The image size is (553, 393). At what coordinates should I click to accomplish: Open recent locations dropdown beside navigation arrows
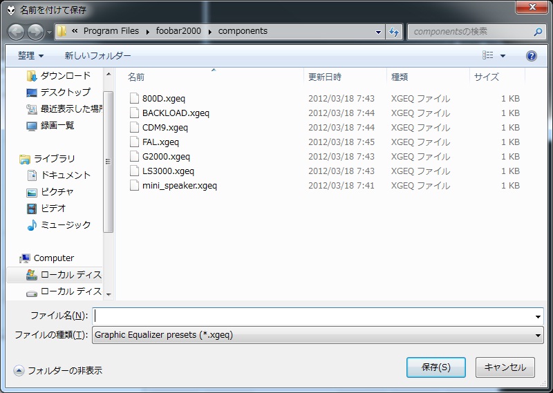(x=49, y=32)
